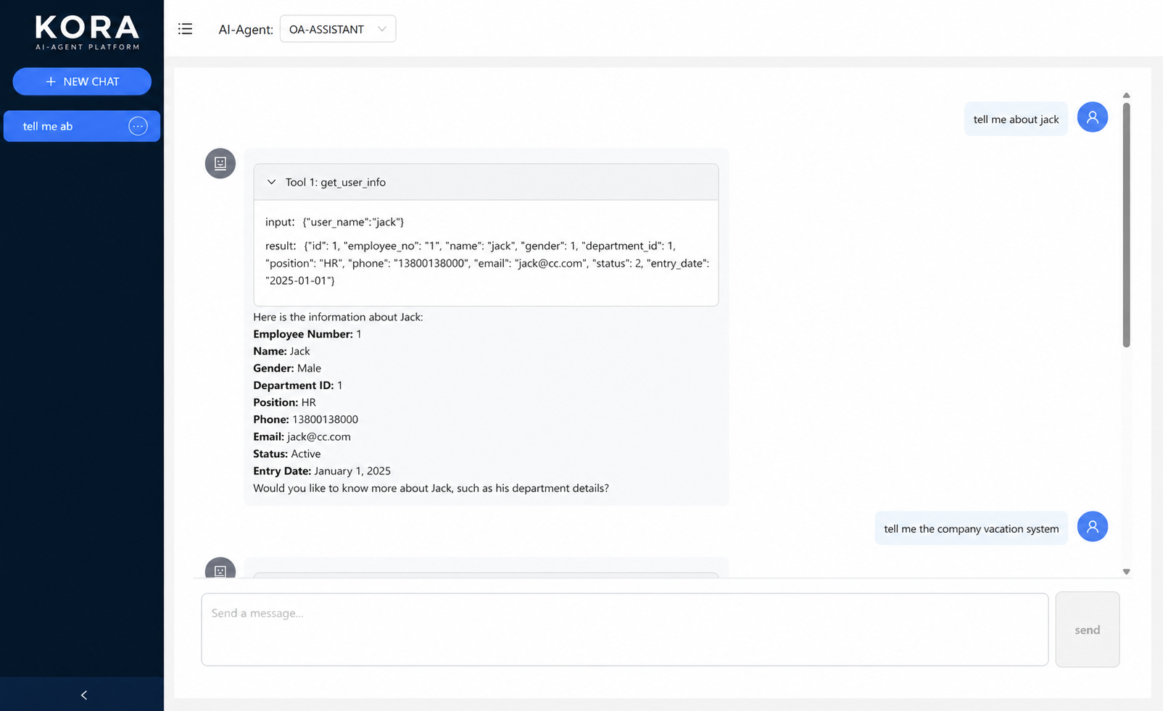Click the "tell me about jack" message bubble
Image resolution: width=1163 pixels, height=711 pixels.
point(1015,120)
